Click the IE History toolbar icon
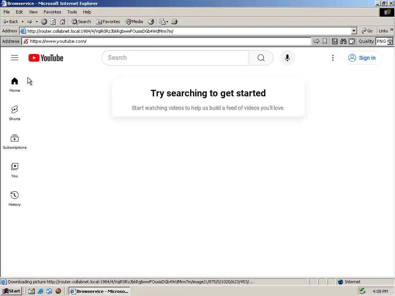Viewport: 395px width, 296px height. pyautogui.click(x=151, y=22)
